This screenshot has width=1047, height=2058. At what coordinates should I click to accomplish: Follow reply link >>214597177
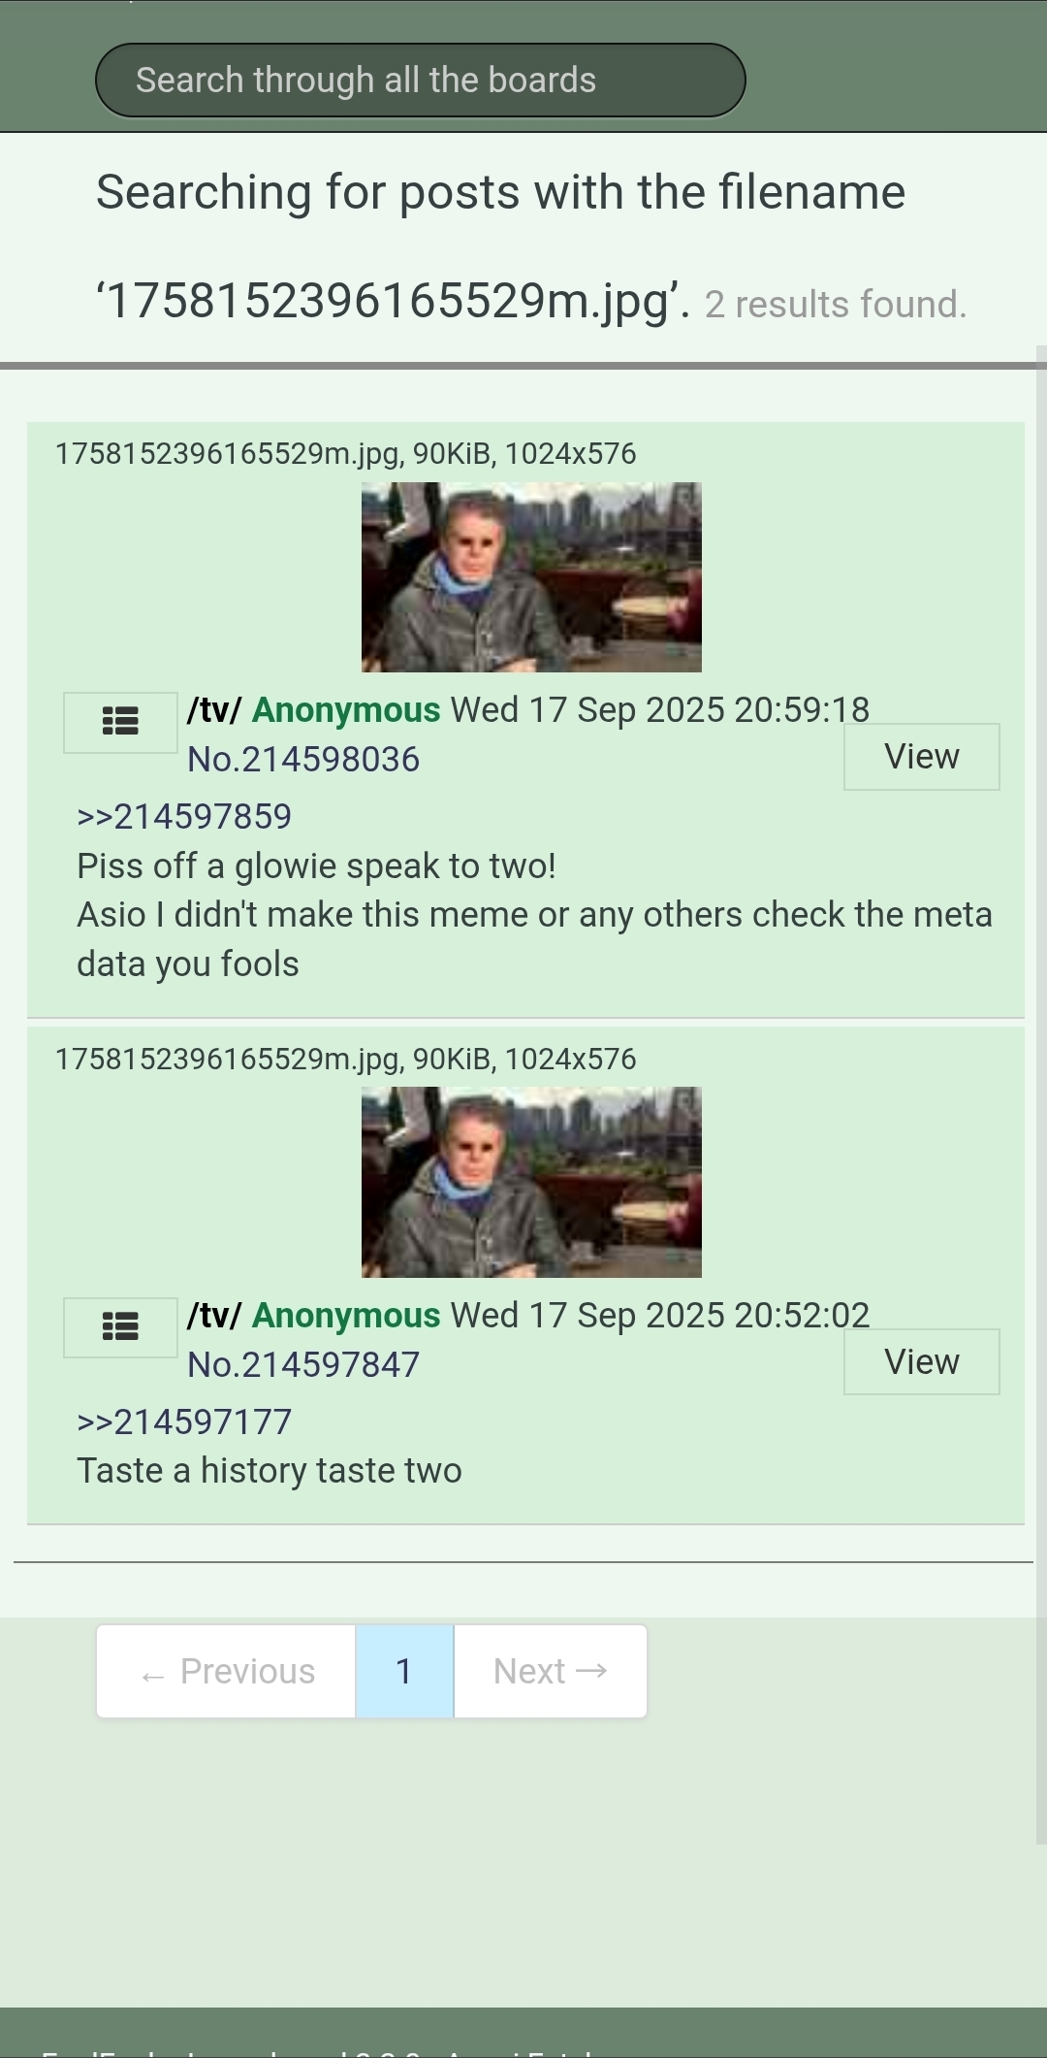184,1421
